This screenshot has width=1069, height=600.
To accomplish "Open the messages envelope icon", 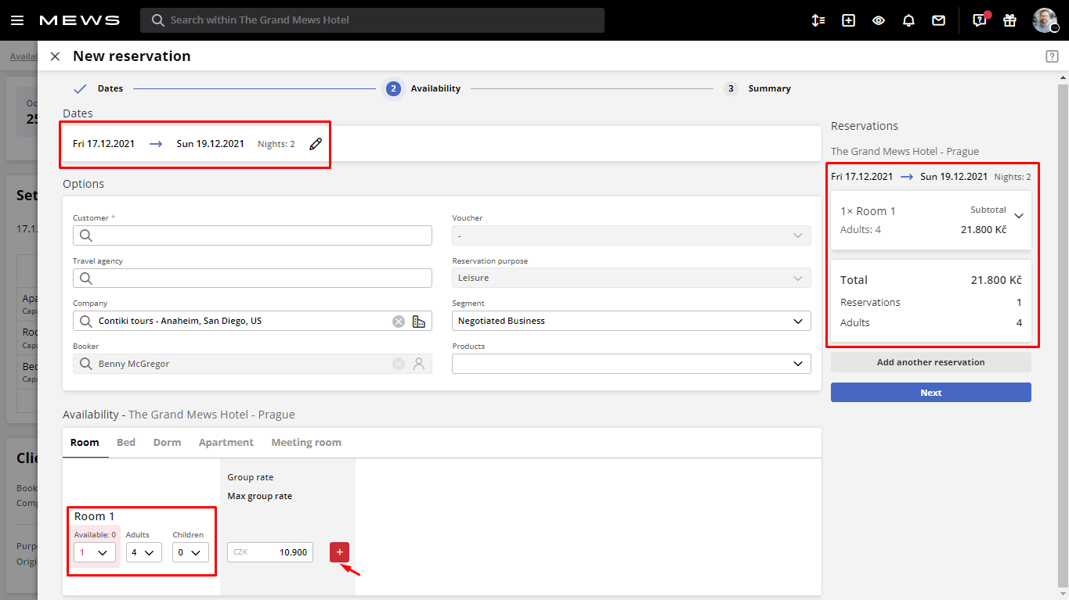I will point(938,20).
